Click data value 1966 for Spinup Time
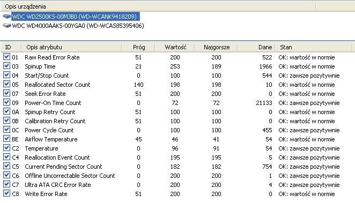The height and width of the screenshot is (203, 355). coord(265,66)
